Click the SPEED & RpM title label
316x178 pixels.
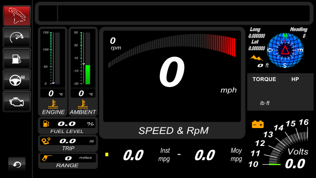(173, 131)
